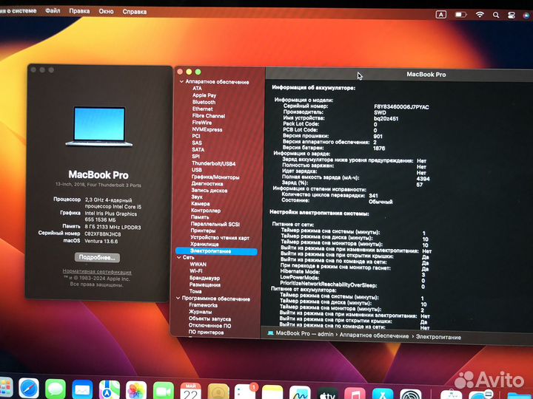Select Fibre Channel in the sidebar

tap(208, 116)
